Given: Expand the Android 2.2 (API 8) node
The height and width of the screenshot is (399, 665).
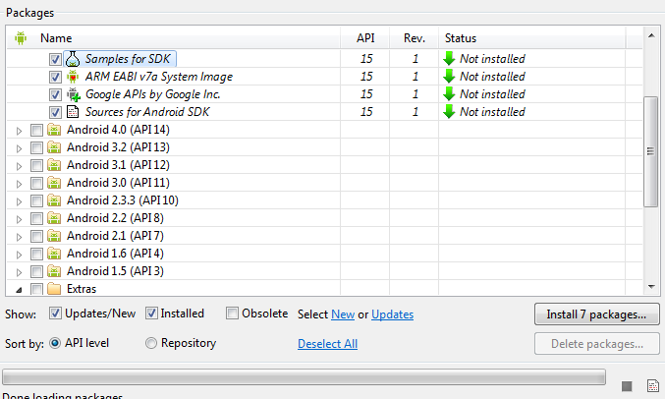Looking at the screenshot, I should click(x=19, y=219).
